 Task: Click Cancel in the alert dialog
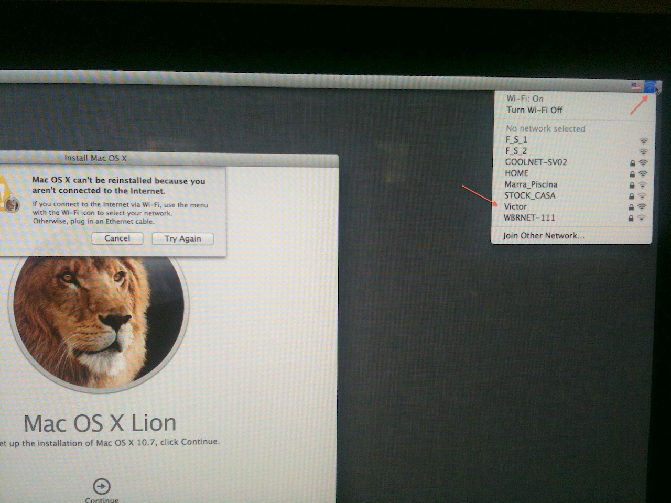(x=117, y=238)
